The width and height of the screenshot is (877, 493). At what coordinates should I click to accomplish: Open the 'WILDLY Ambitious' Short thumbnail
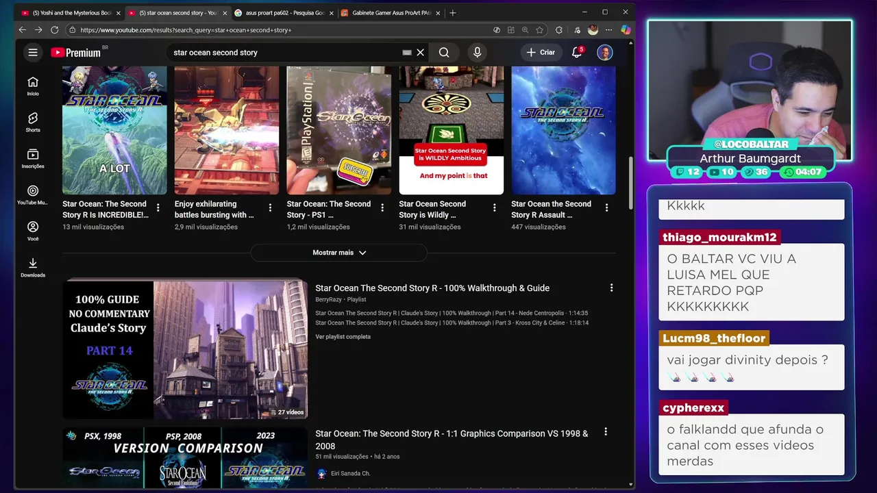click(451, 130)
